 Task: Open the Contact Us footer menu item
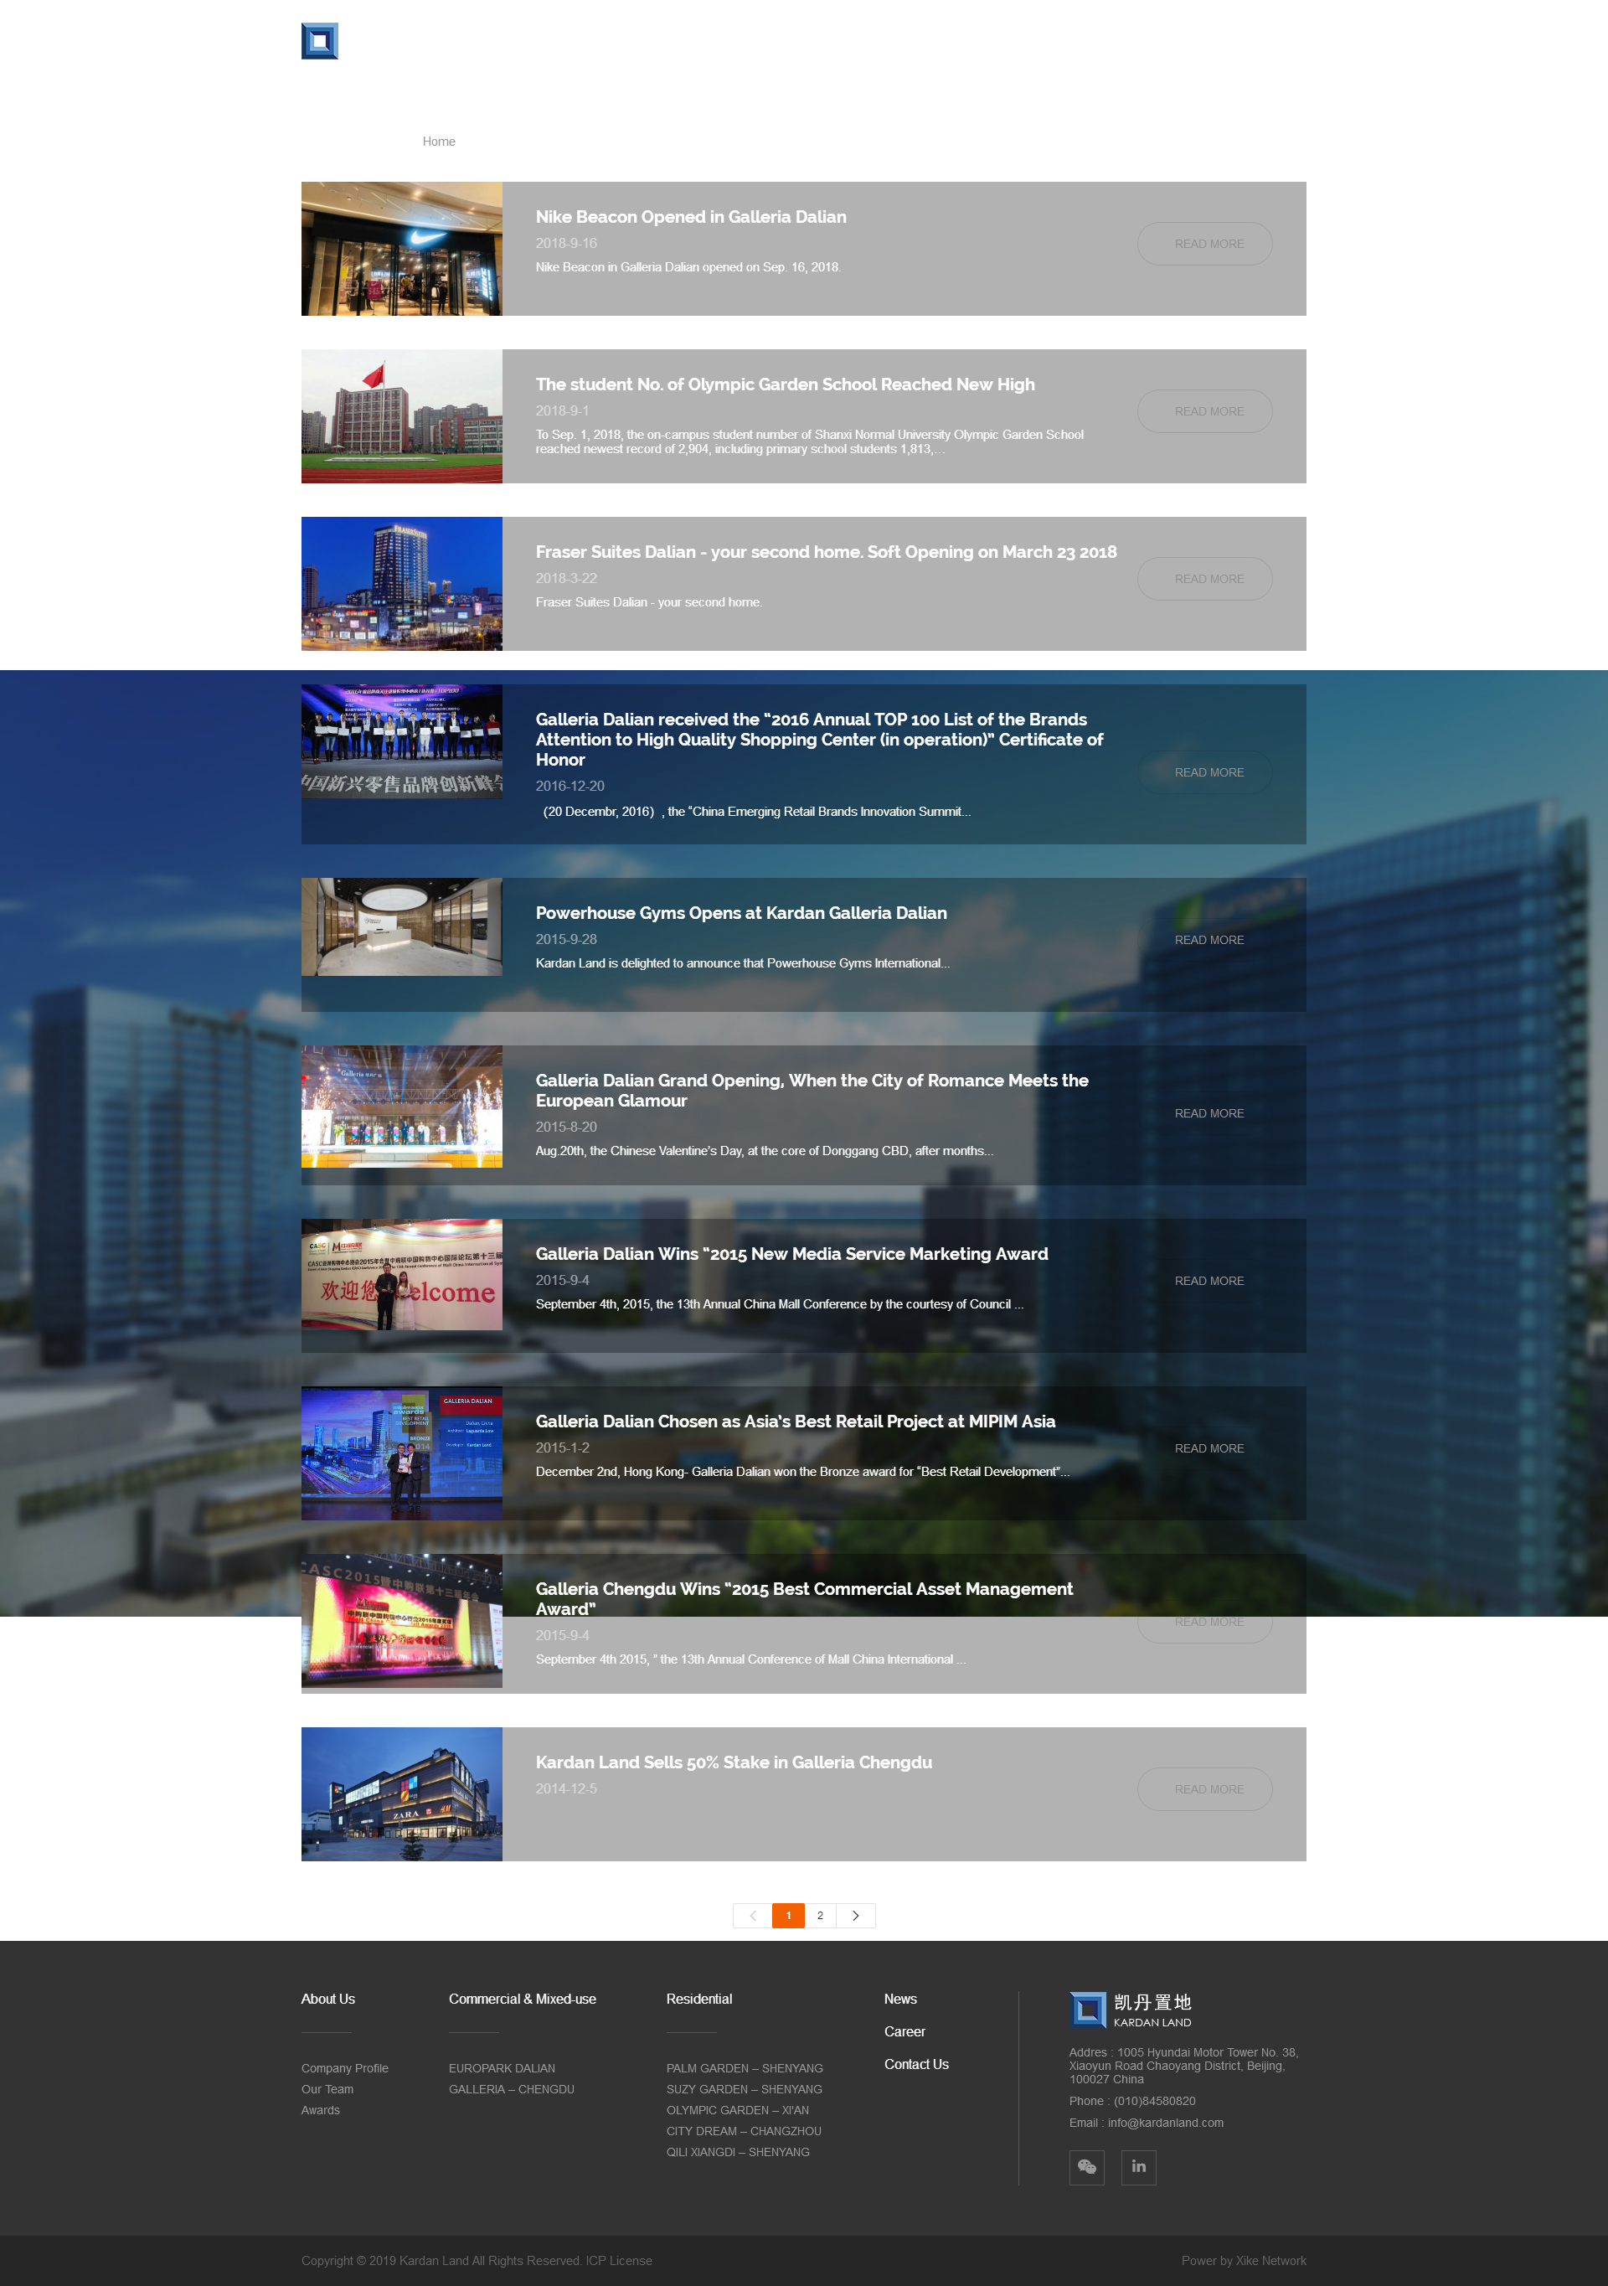916,2064
